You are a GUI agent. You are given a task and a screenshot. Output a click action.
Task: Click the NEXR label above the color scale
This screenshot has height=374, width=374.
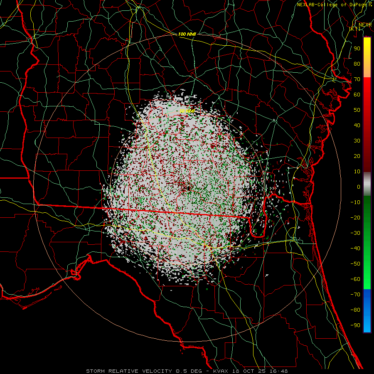tap(365, 25)
